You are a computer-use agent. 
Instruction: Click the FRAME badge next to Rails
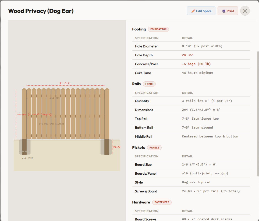pos(149,84)
